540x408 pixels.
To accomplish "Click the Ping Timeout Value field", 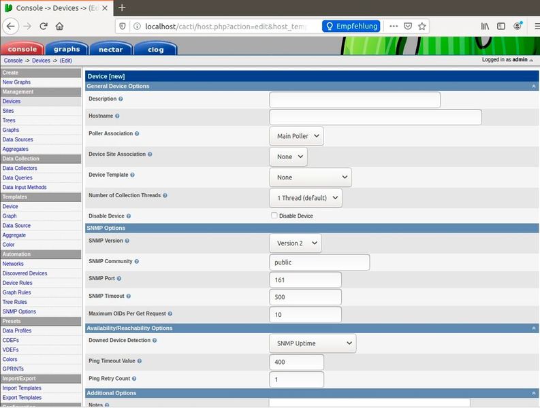I will (x=296, y=362).
